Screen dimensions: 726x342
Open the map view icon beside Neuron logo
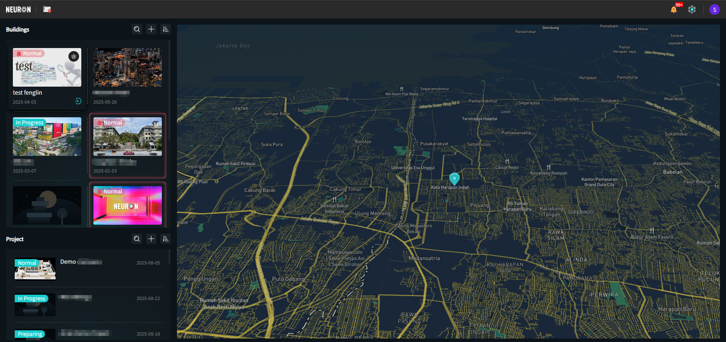pyautogui.click(x=47, y=9)
